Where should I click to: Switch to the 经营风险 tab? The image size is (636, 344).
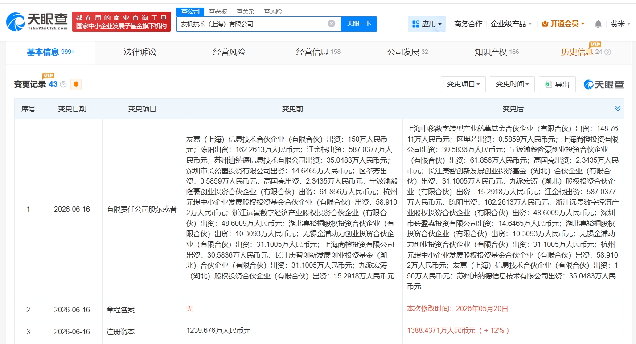point(229,52)
